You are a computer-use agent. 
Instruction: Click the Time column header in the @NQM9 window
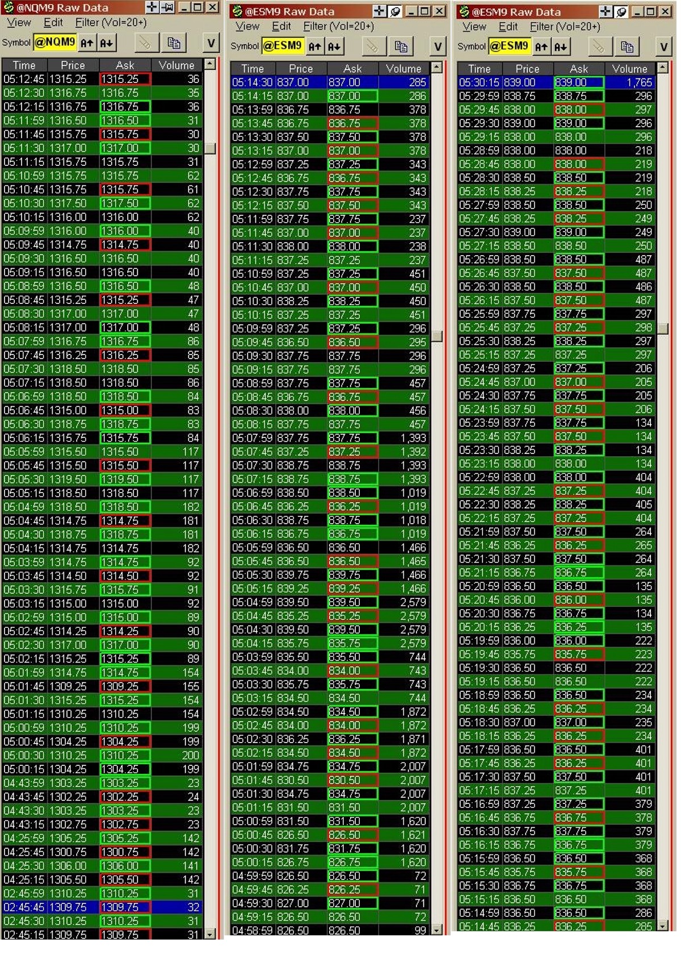tap(24, 65)
